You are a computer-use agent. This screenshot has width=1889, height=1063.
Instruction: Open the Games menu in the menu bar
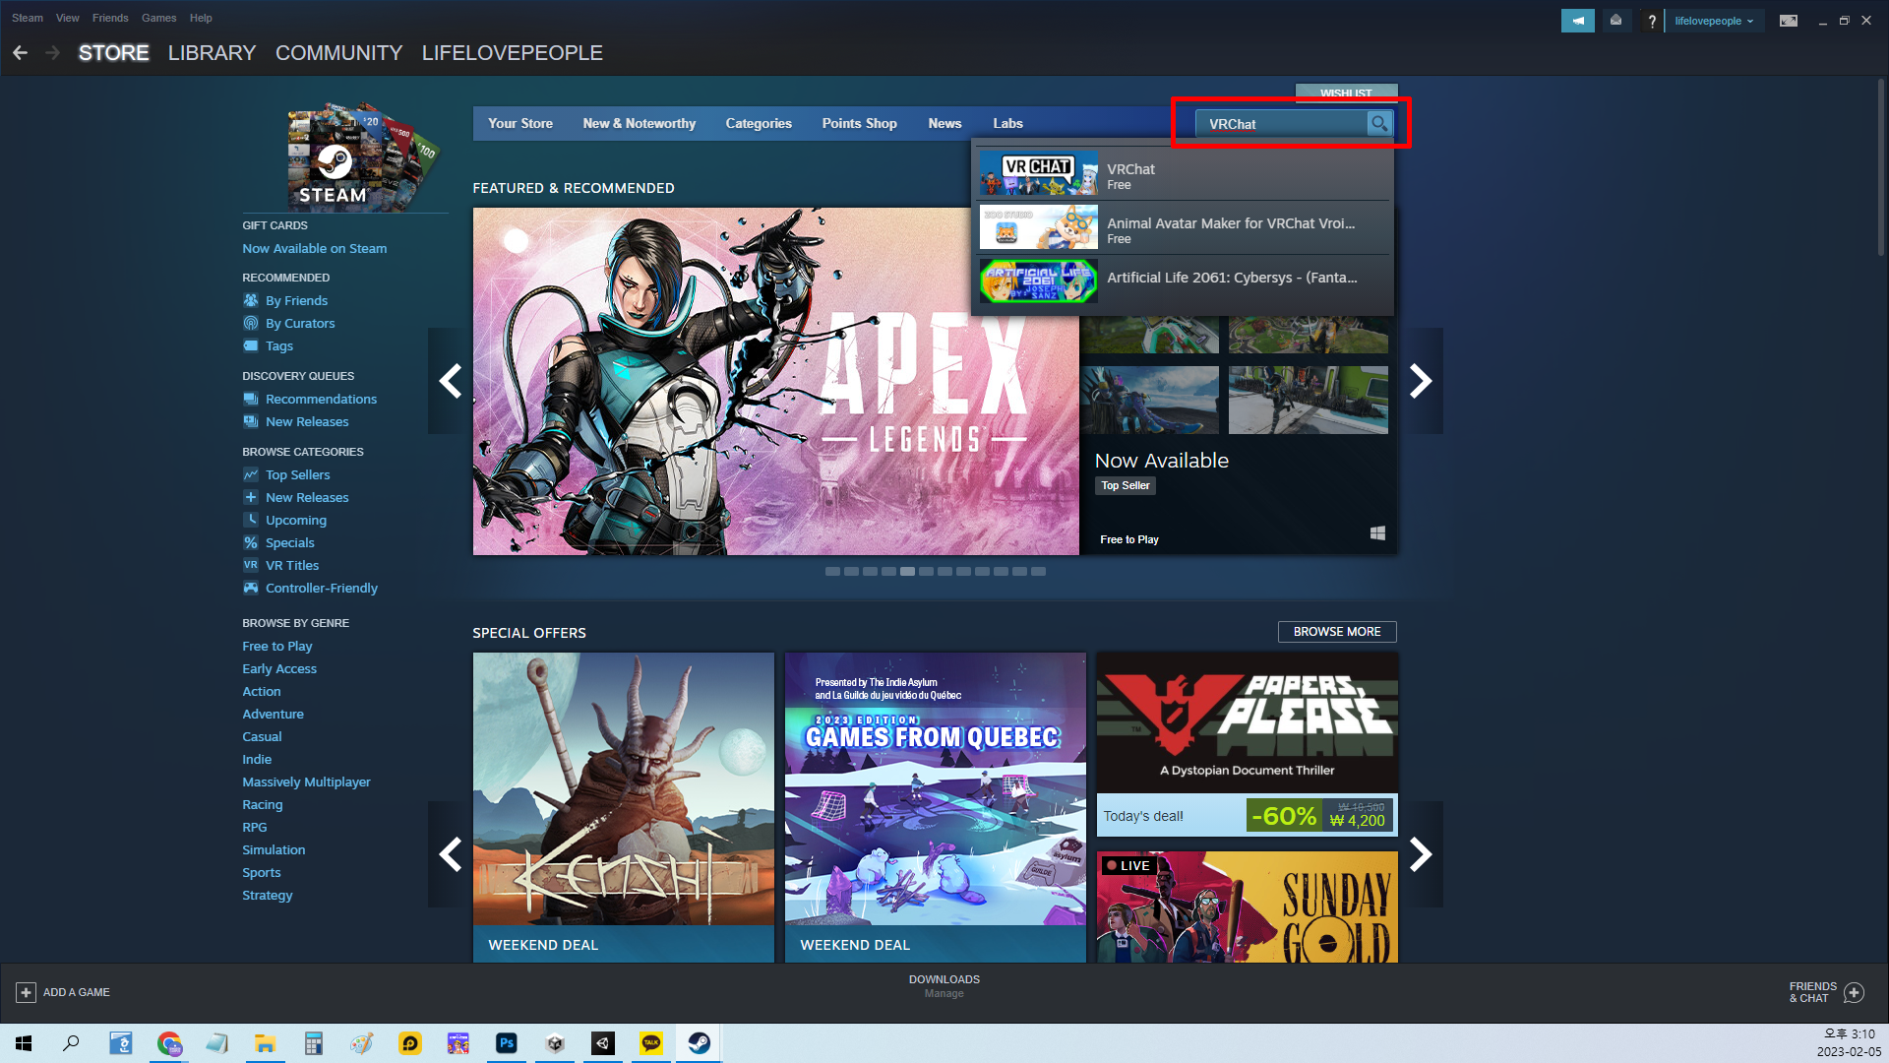158,18
